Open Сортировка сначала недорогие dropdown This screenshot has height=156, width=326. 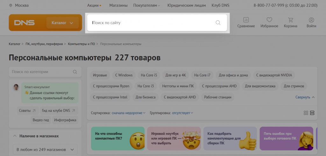[x=128, y=113]
